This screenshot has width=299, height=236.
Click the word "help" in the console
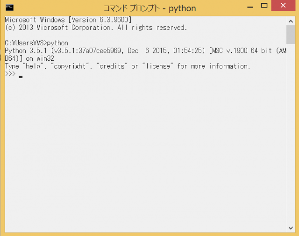click(x=31, y=66)
